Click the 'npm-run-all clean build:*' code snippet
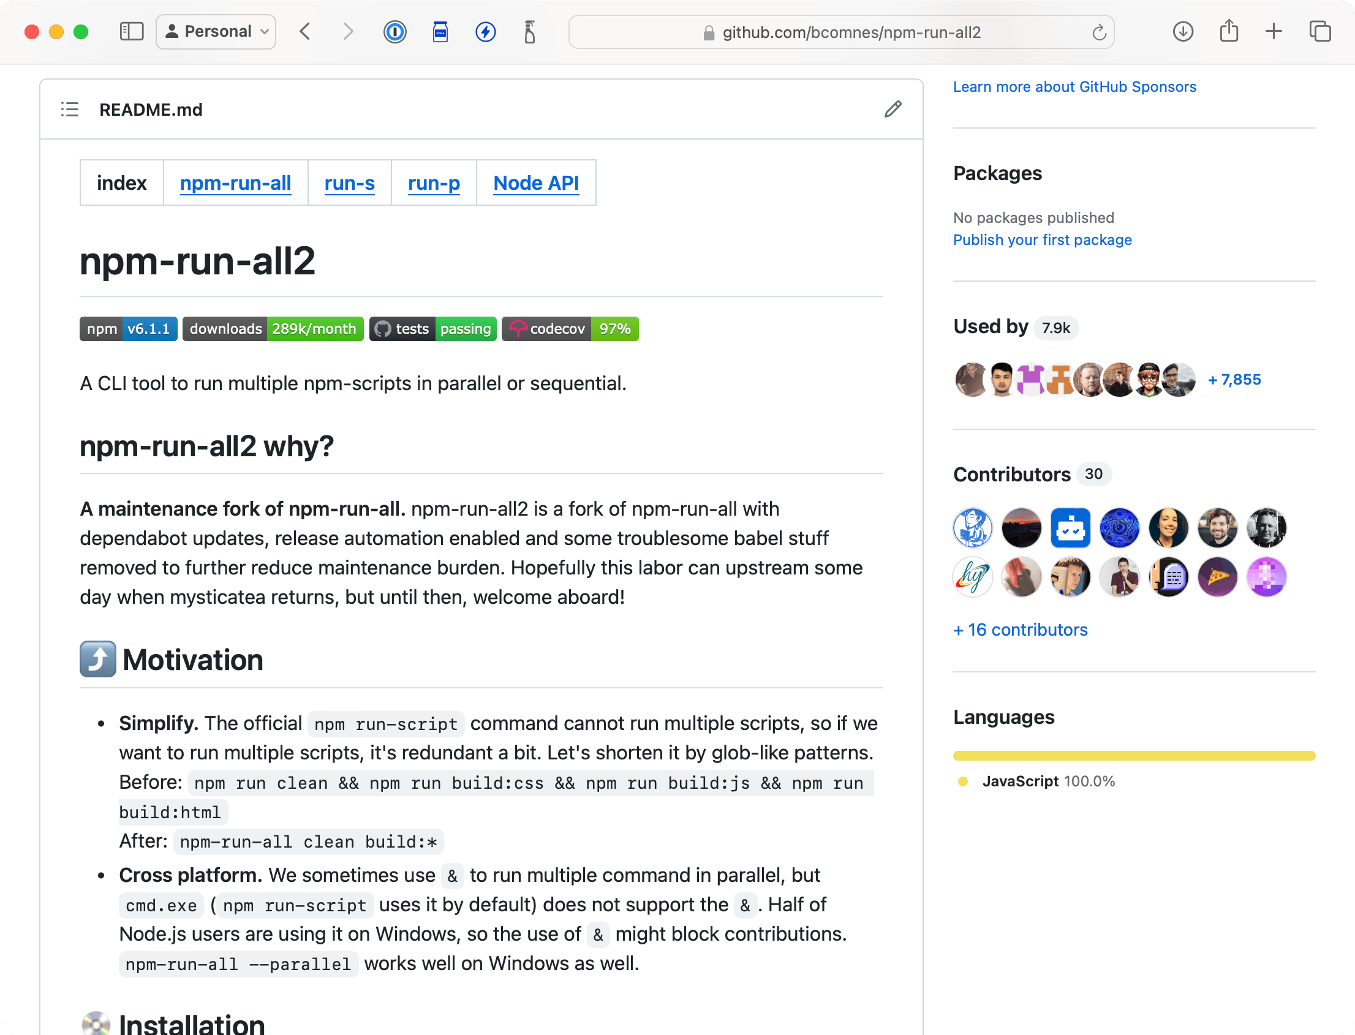Viewport: 1355px width, 1035px height. [x=309, y=842]
